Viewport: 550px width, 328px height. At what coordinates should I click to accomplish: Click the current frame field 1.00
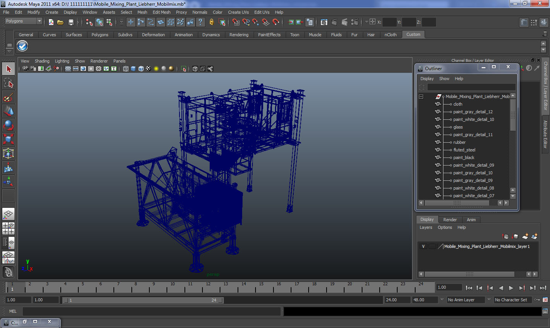click(x=449, y=287)
